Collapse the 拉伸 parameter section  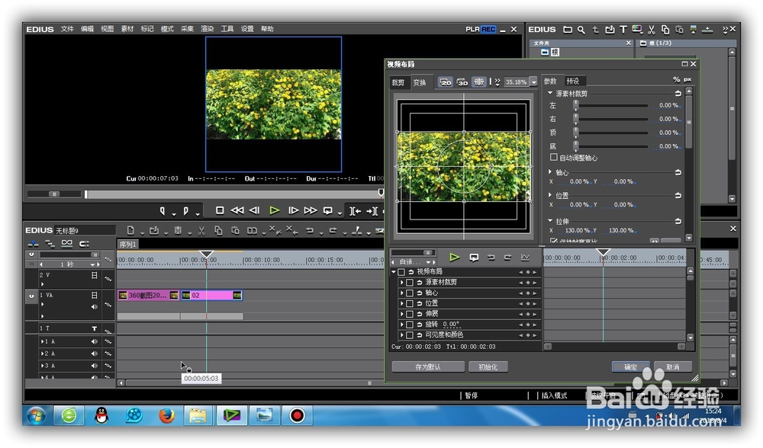(550, 221)
